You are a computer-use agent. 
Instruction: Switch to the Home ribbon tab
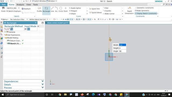pyautogui.click(x=11, y=5)
